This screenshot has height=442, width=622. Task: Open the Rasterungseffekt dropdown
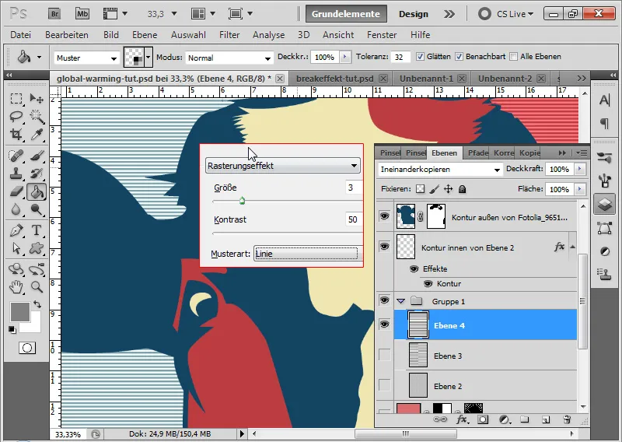tap(283, 166)
